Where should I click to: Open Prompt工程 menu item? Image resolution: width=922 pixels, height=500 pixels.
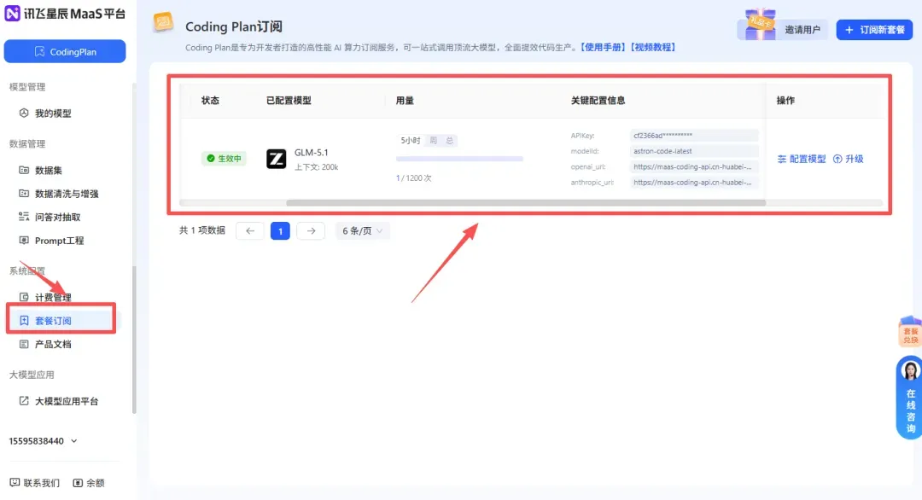60,241
